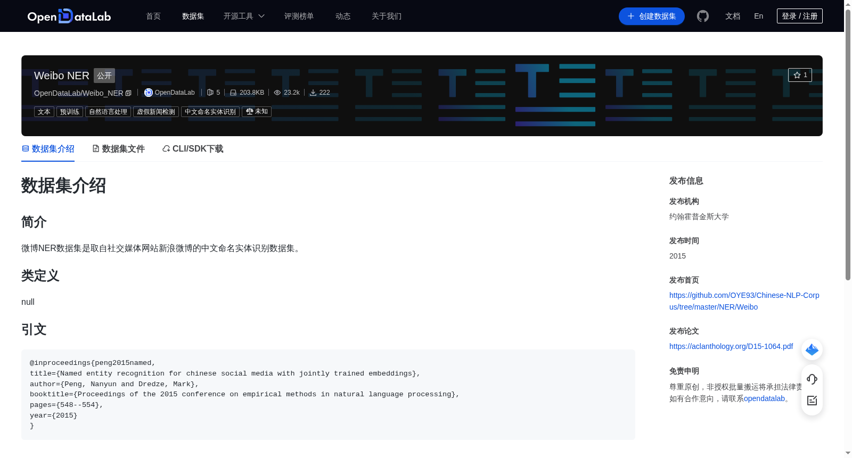Image resolution: width=852 pixels, height=458 pixels.
Task: Click the file count icon showing 5
Action: [x=210, y=93]
